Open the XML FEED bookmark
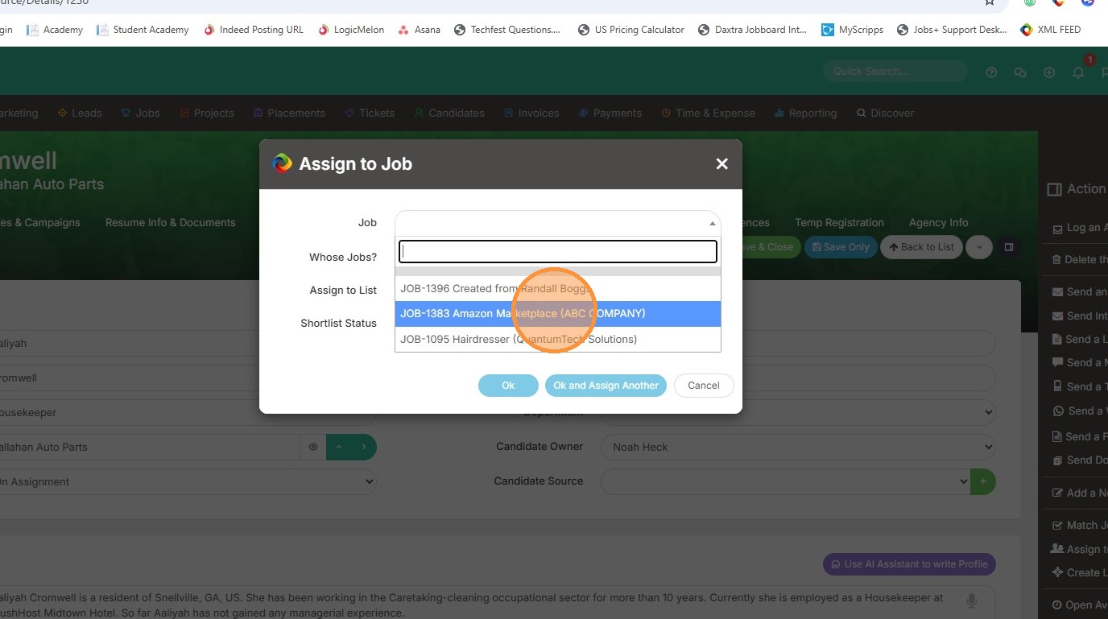1108x619 pixels. pos(1050,30)
